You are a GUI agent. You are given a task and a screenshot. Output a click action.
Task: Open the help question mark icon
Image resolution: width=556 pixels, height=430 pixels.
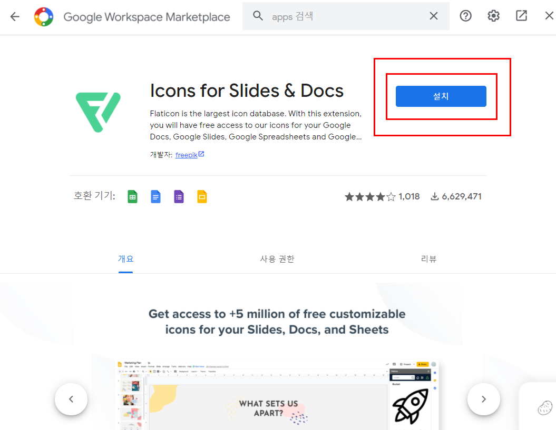465,16
